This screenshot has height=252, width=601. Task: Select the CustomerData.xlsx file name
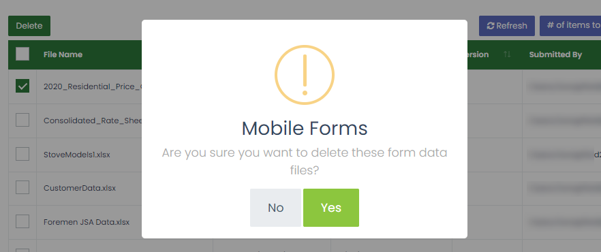(x=79, y=188)
